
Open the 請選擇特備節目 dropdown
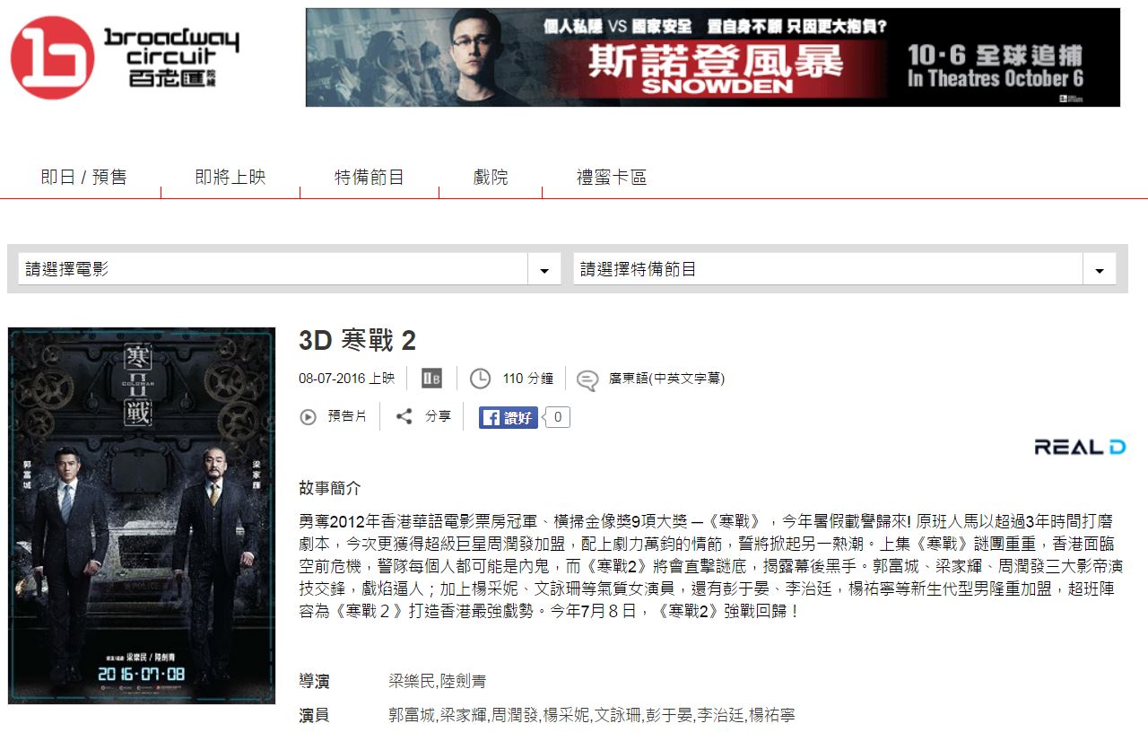point(845,269)
